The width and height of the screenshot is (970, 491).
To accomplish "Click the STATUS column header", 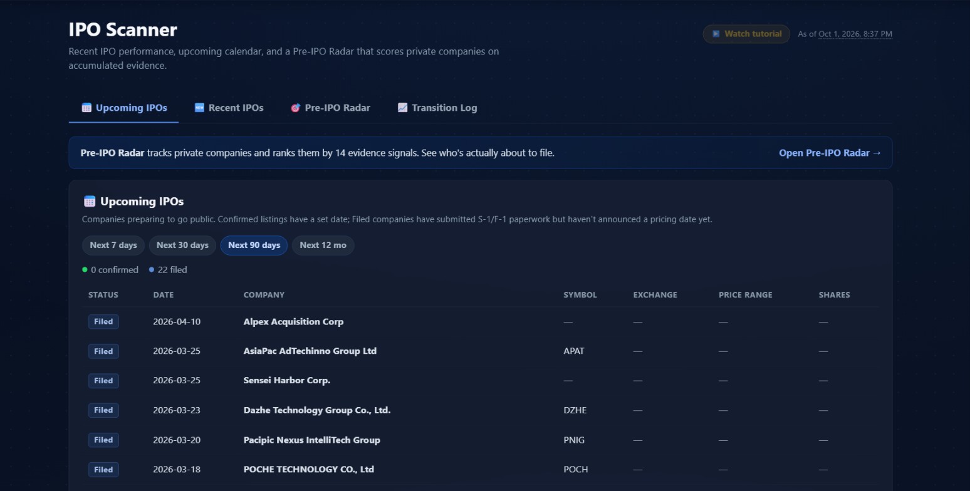I will [103, 295].
